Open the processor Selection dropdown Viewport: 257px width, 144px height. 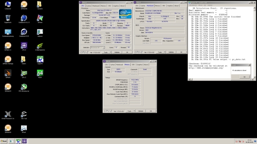coord(98,47)
